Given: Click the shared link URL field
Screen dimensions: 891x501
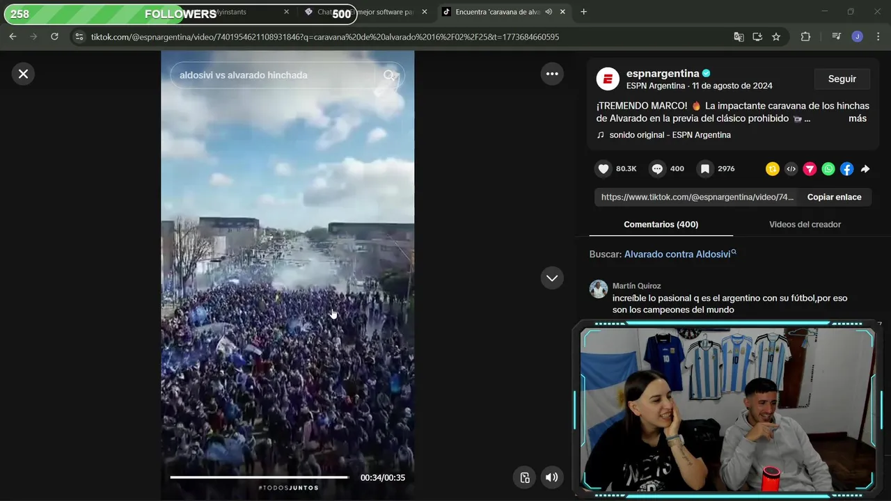Looking at the screenshot, I should pyautogui.click(x=697, y=197).
